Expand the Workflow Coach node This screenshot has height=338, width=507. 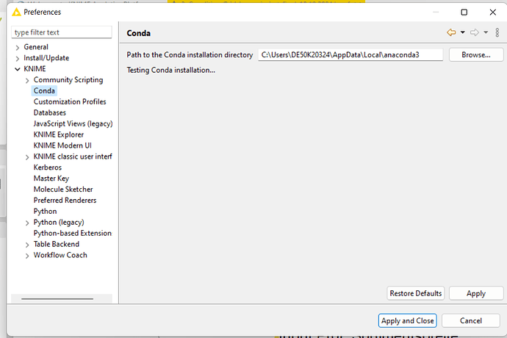[x=27, y=256]
